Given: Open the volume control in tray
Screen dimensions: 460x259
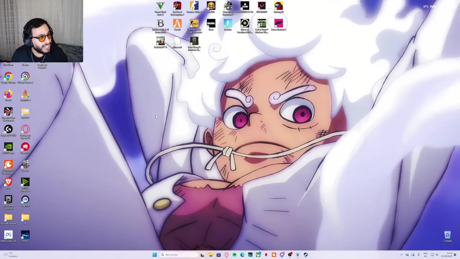Looking at the screenshot, I should click(437, 255).
